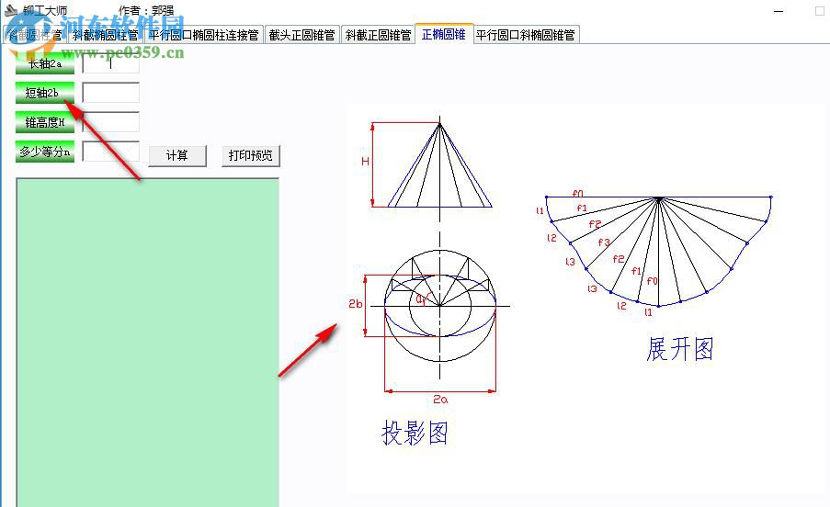Click the green 多少等分n label button

click(x=45, y=152)
